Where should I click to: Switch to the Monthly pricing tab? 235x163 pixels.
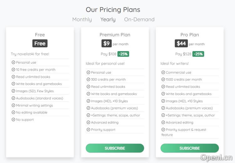pos(82,19)
